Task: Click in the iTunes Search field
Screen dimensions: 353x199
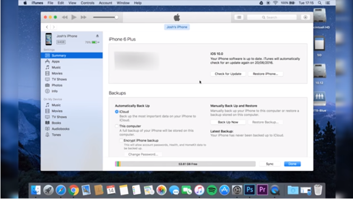Action: (272, 17)
